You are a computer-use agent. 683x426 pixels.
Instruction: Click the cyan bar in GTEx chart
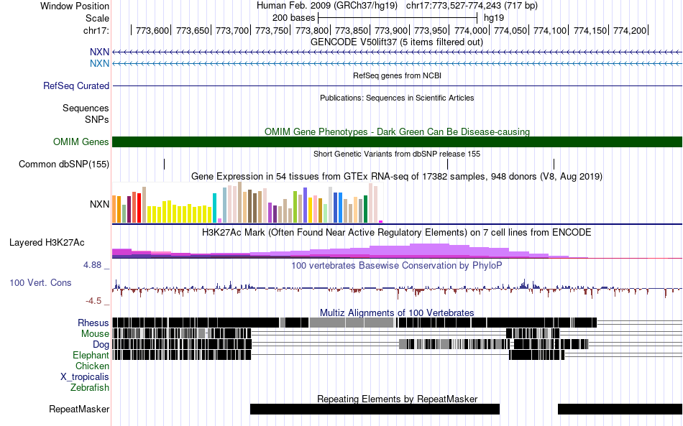click(x=215, y=208)
